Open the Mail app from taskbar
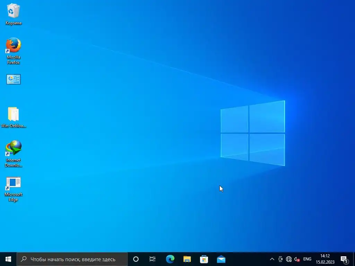Screen dimensions: 355x266 pyautogui.click(x=221, y=259)
